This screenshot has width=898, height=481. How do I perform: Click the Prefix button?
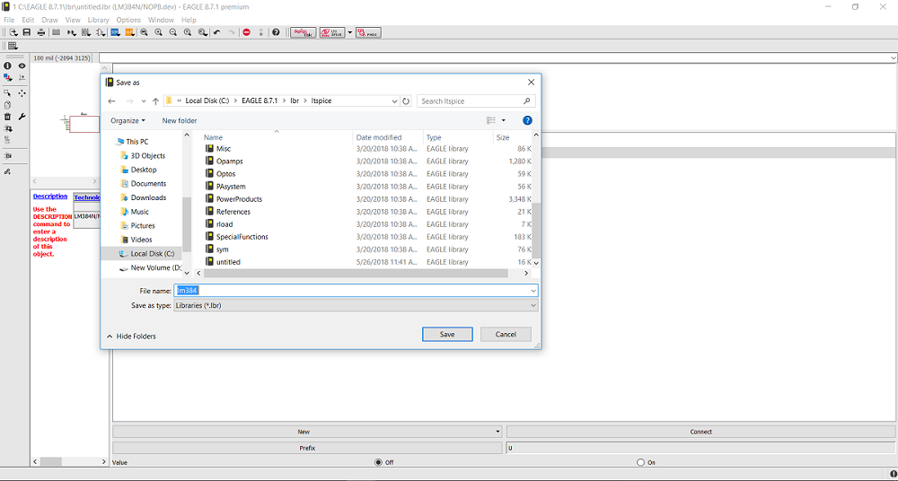(307, 448)
